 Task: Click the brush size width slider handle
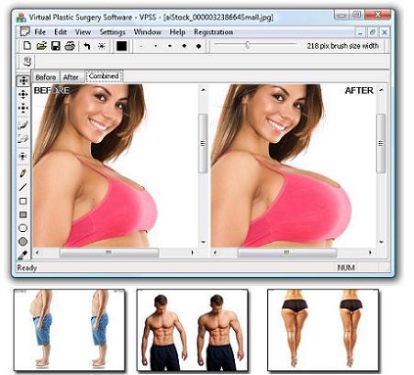tap(247, 45)
